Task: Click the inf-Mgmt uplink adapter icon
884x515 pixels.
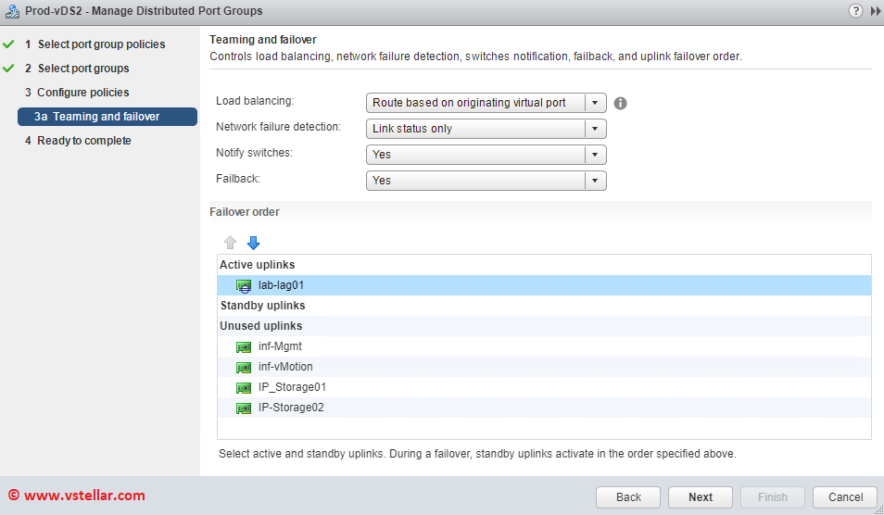Action: tap(244, 347)
